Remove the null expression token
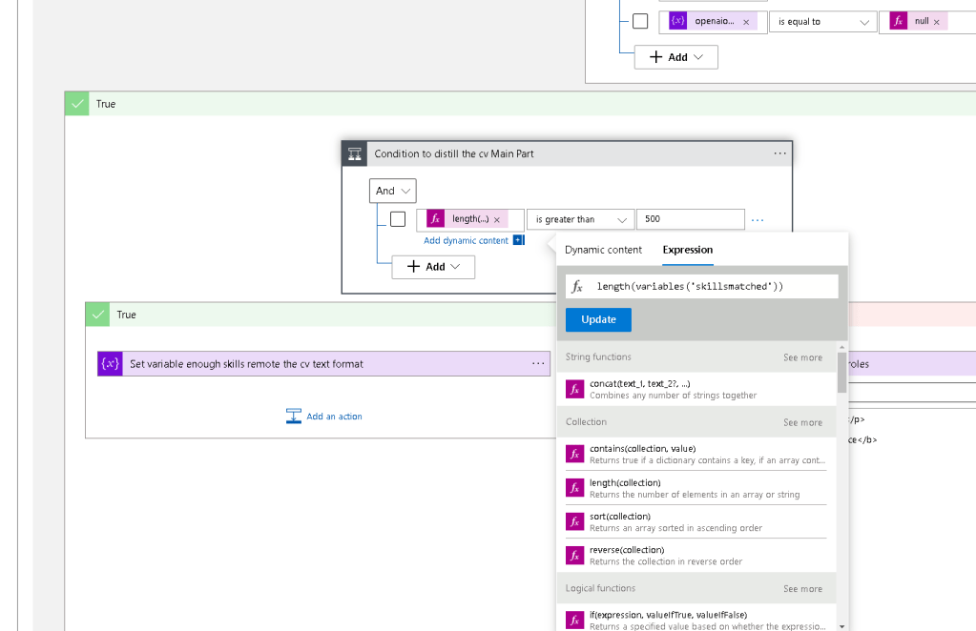 click(x=936, y=22)
